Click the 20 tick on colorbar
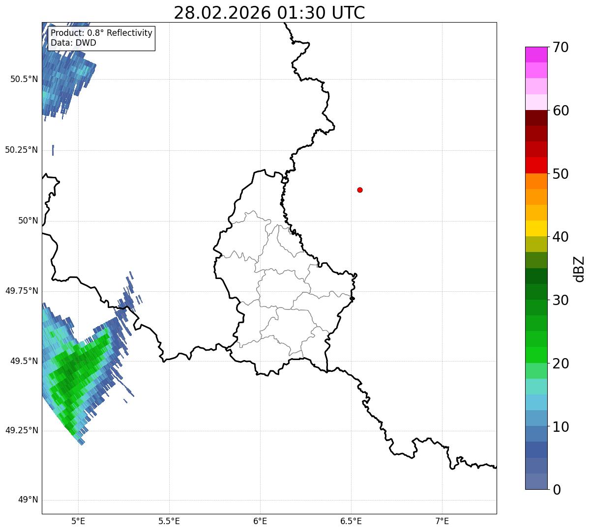 [x=560, y=363]
